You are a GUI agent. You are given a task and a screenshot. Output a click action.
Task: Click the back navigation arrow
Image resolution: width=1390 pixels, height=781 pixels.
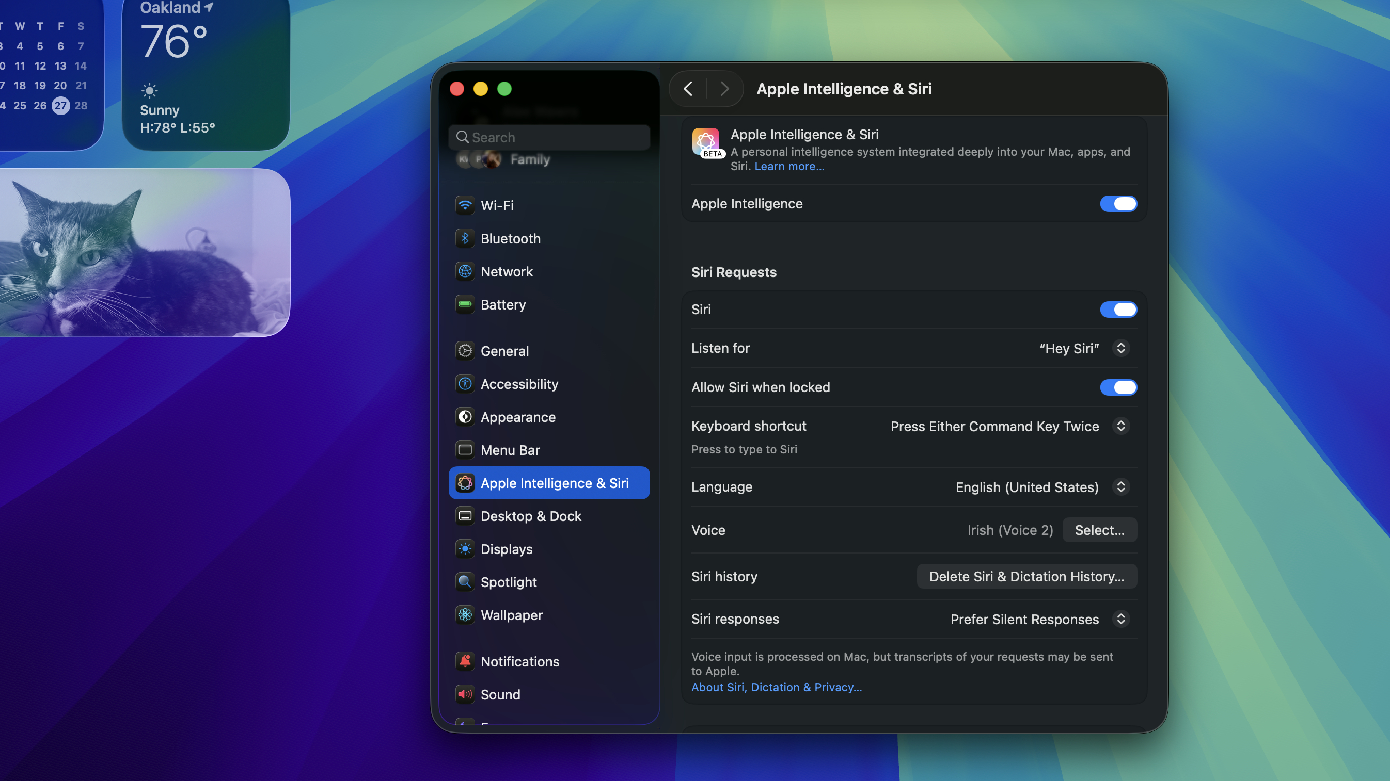[x=688, y=89]
